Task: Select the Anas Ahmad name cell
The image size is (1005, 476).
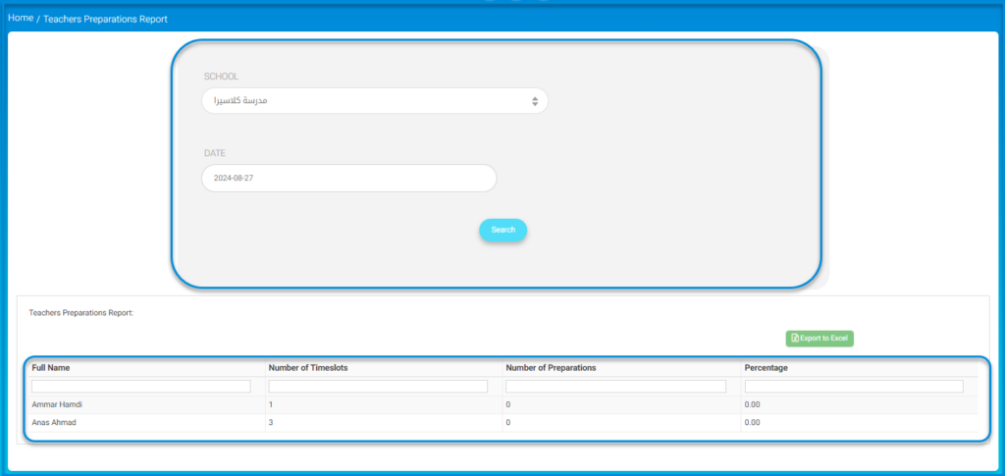Action: click(54, 423)
